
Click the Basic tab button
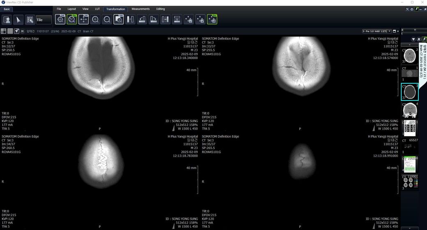(8, 9)
